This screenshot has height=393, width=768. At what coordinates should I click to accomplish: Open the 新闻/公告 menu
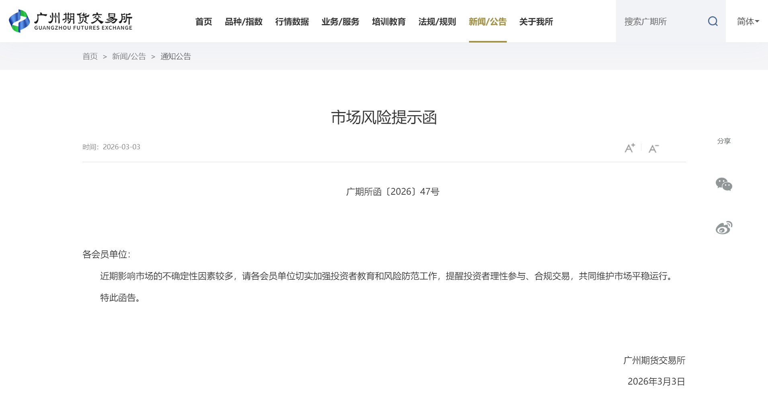coord(488,22)
